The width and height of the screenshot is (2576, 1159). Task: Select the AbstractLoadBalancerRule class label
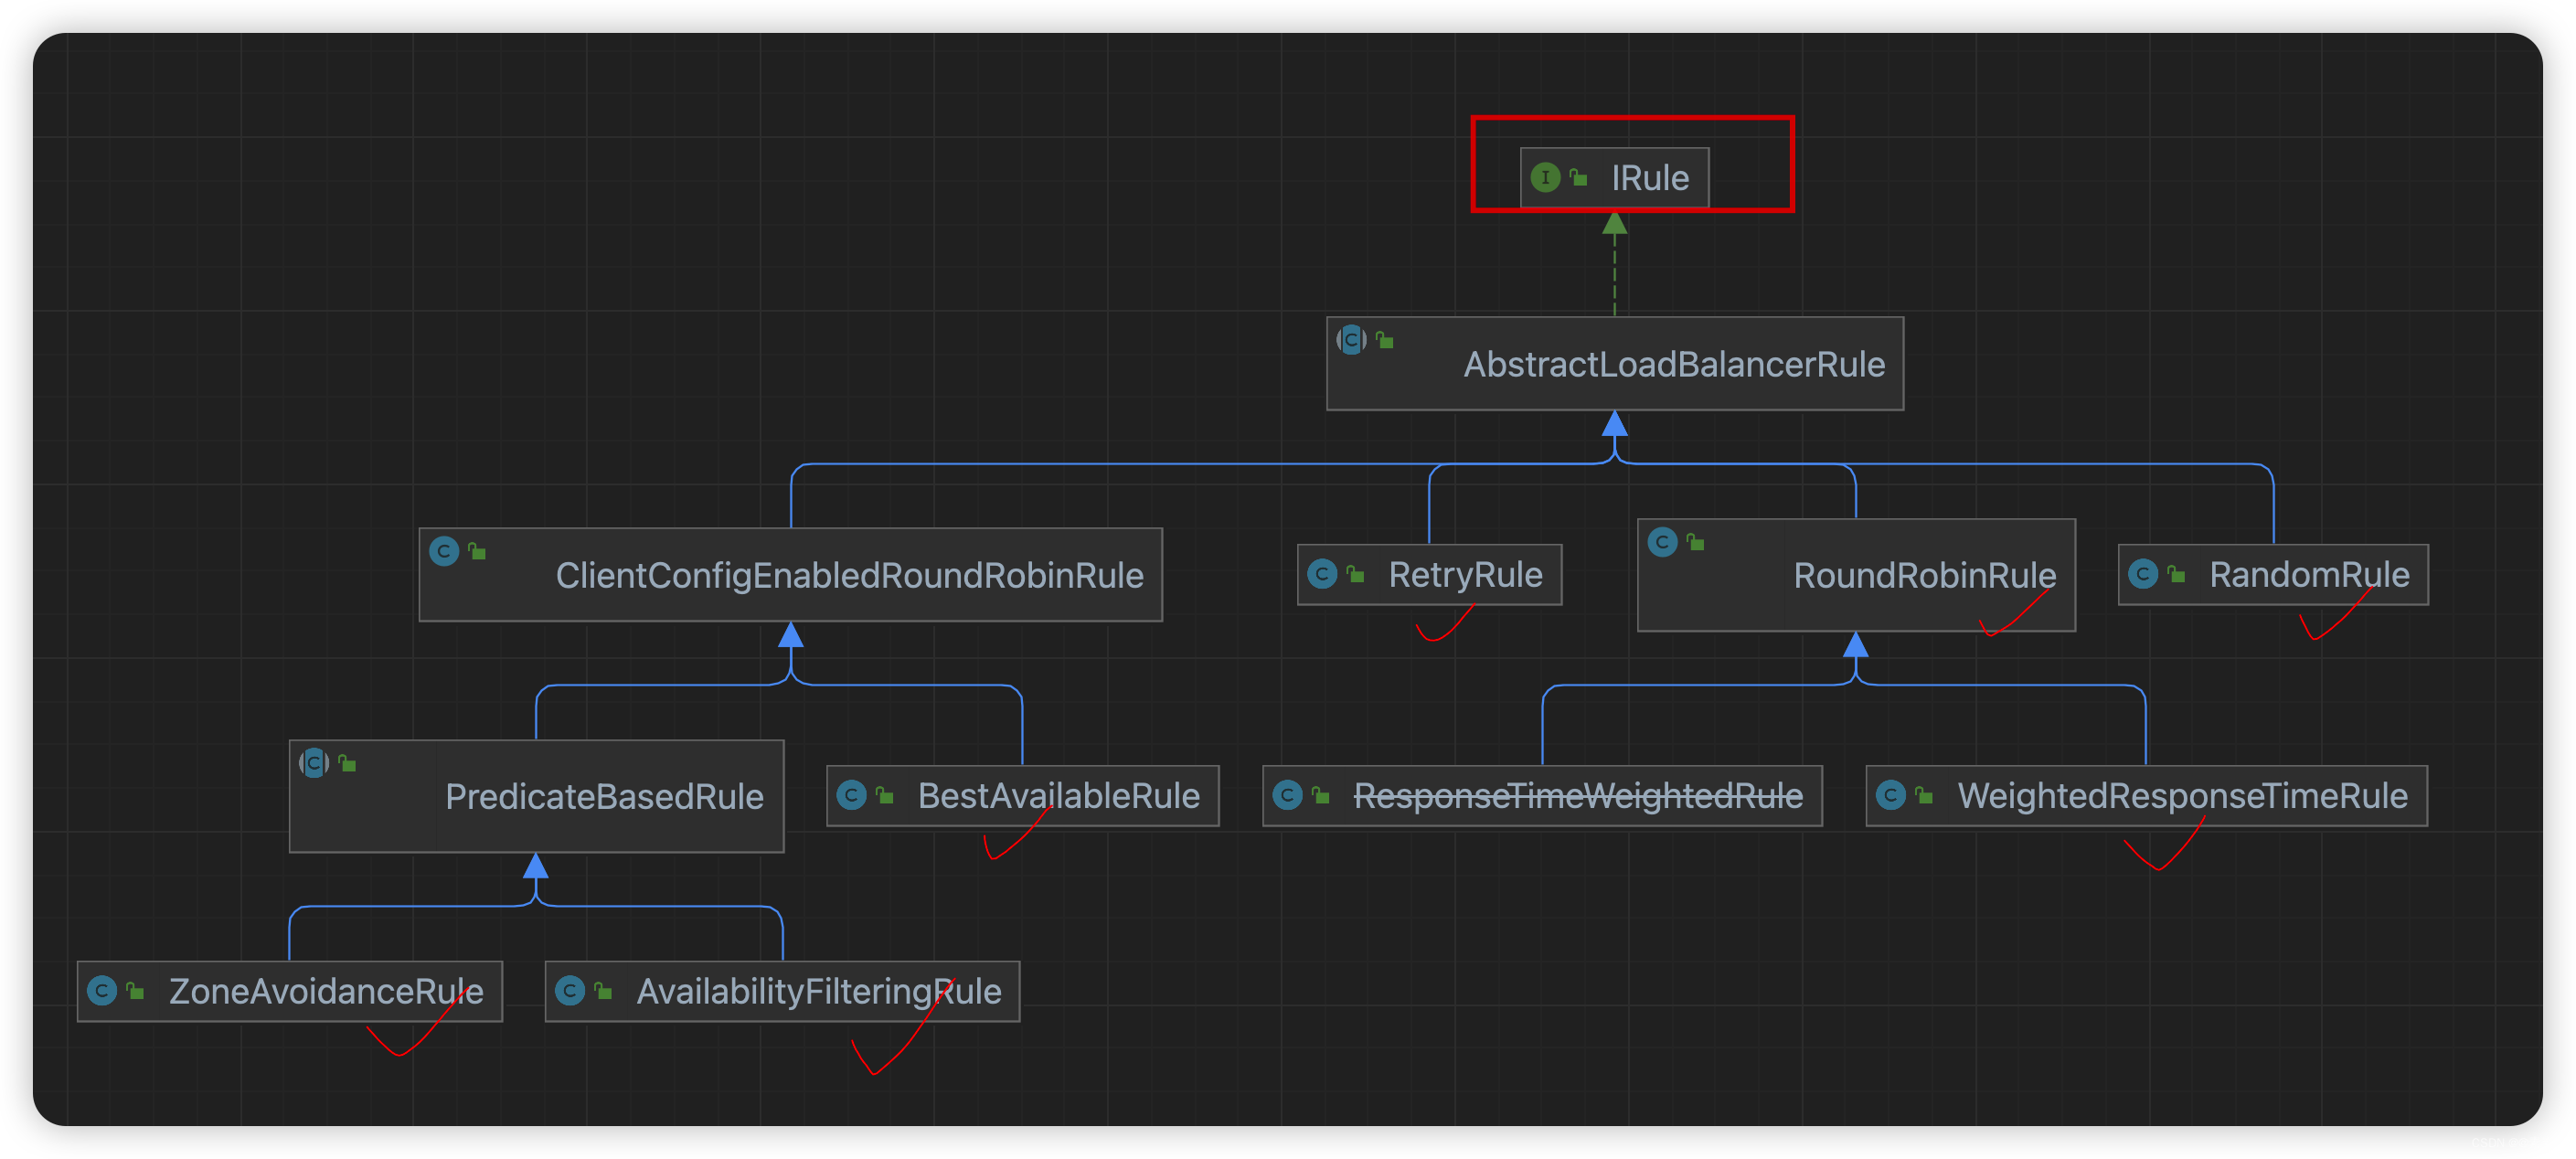pyautogui.click(x=1674, y=365)
